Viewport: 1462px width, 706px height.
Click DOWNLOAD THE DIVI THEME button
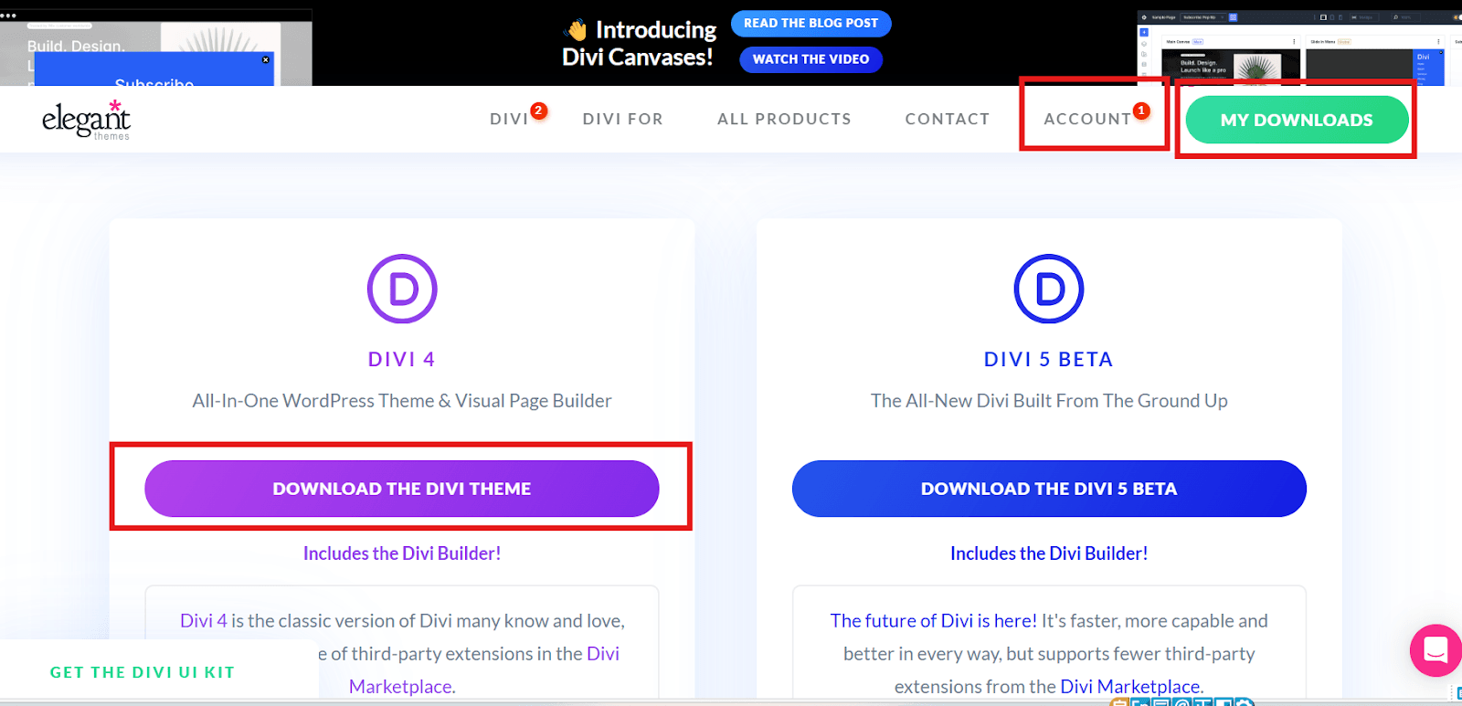(x=401, y=489)
